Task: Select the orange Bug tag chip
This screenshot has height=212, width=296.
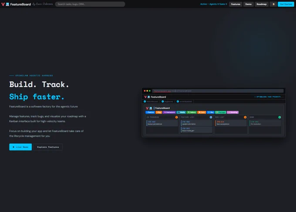Action: point(159,113)
